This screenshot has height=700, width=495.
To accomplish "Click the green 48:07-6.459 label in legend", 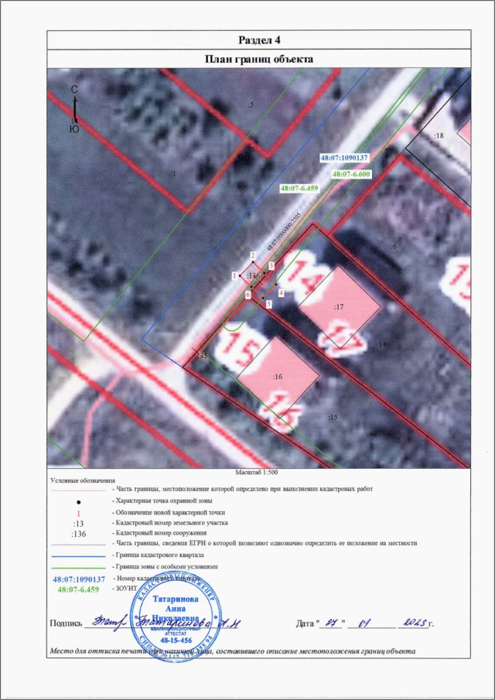I will point(77,589).
